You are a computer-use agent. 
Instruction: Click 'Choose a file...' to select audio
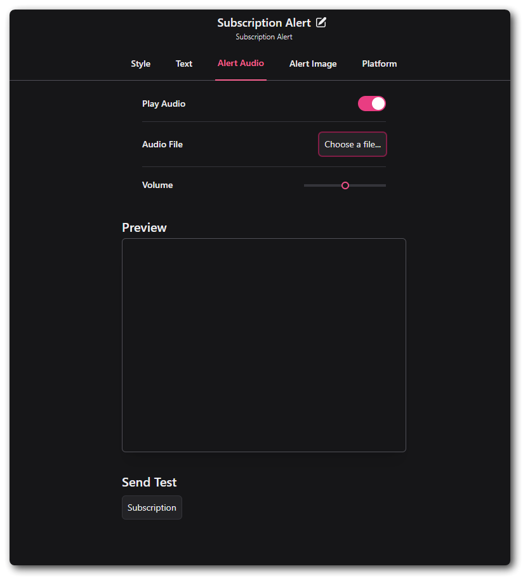(352, 144)
